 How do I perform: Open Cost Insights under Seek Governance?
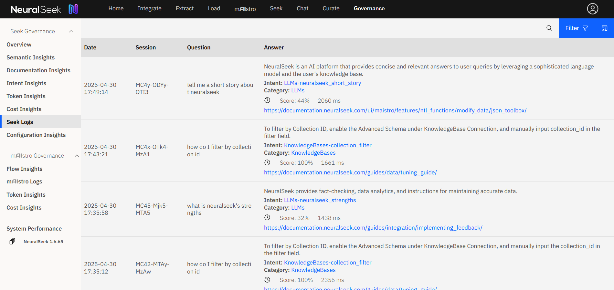click(x=24, y=109)
